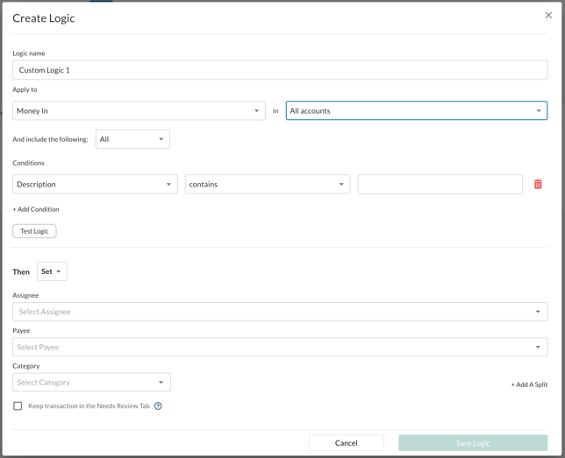The width and height of the screenshot is (565, 458).
Task: Click the Save Logic button
Action: tap(472, 443)
